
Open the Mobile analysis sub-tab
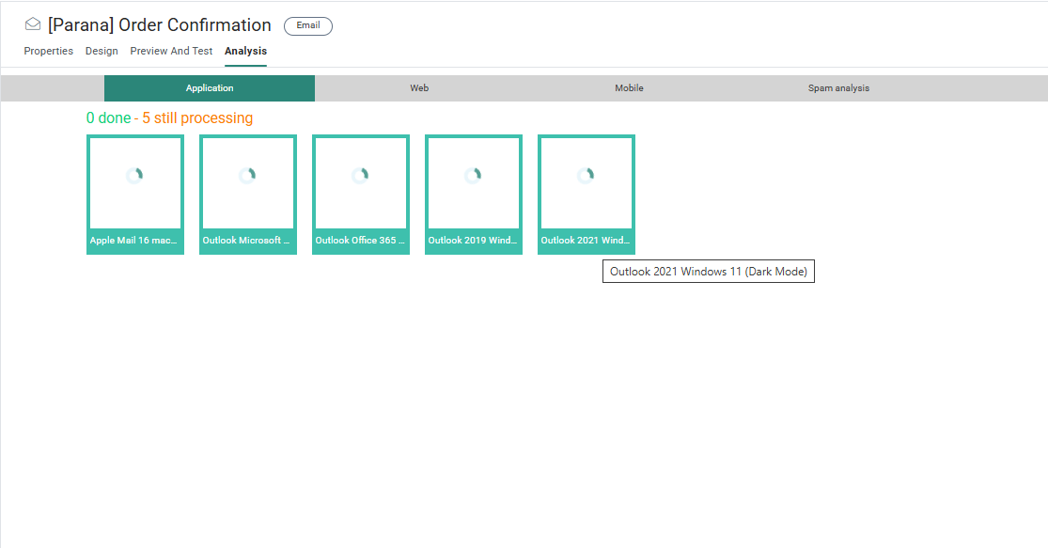pos(629,88)
